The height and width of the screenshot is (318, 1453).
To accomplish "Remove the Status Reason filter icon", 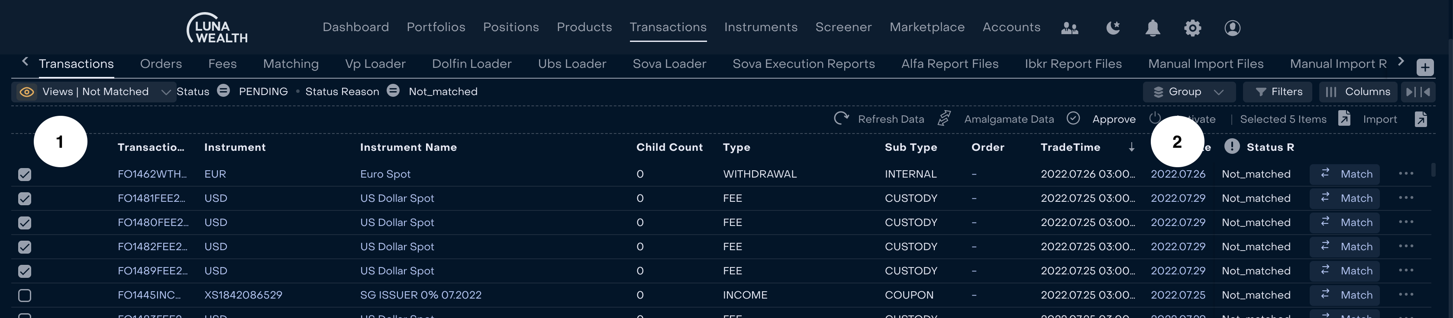I will click(x=393, y=91).
